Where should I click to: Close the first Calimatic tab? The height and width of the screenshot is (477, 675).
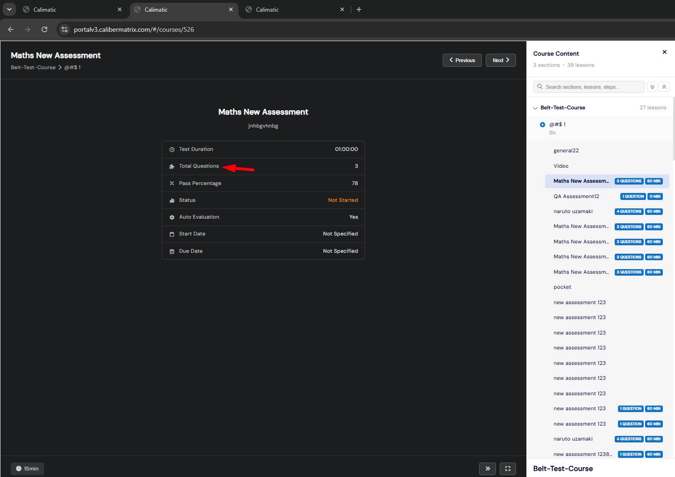(x=120, y=9)
